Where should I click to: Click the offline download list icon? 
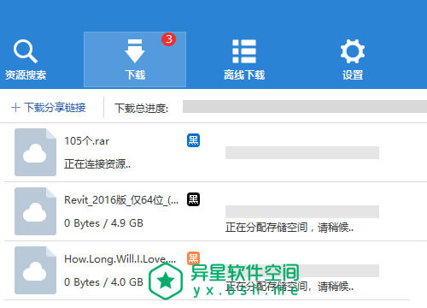[x=244, y=51]
